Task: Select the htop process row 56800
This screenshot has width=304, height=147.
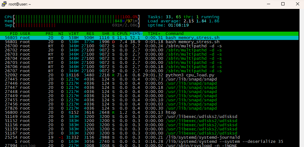Action: tap(149, 112)
